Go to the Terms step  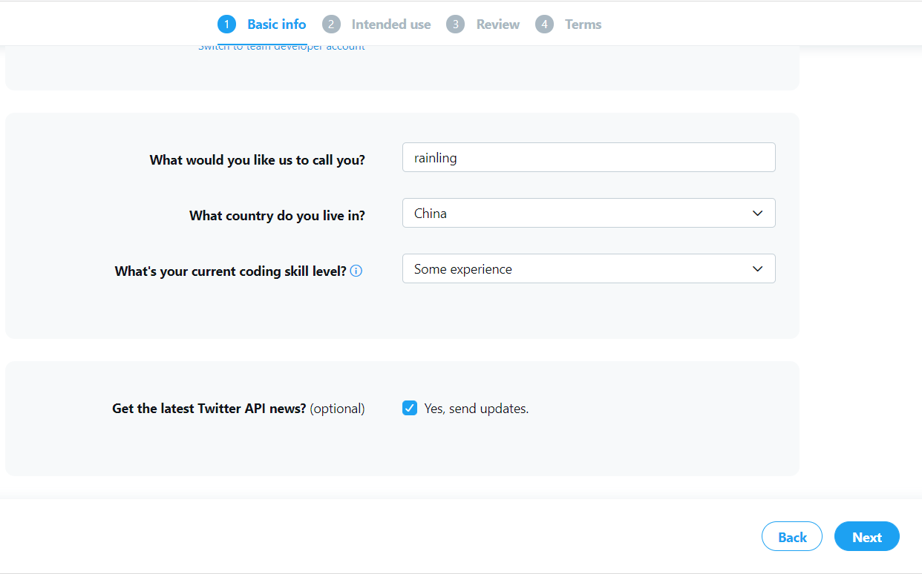click(x=583, y=24)
